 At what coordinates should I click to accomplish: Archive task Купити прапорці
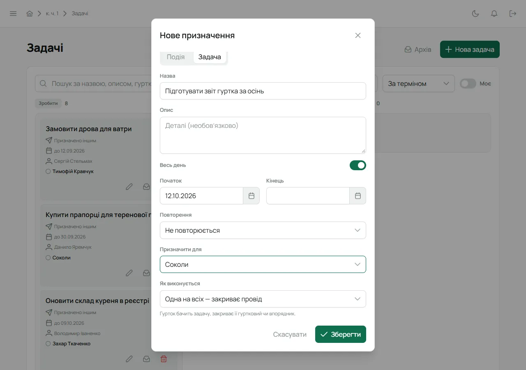click(x=146, y=273)
